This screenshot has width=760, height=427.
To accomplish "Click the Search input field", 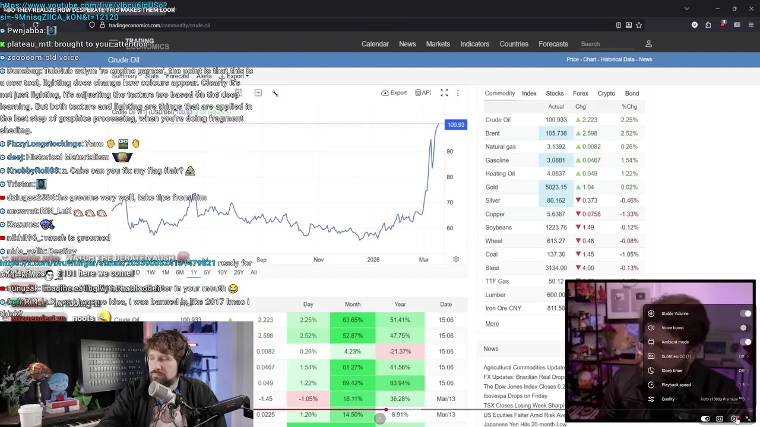I will coord(606,44).
